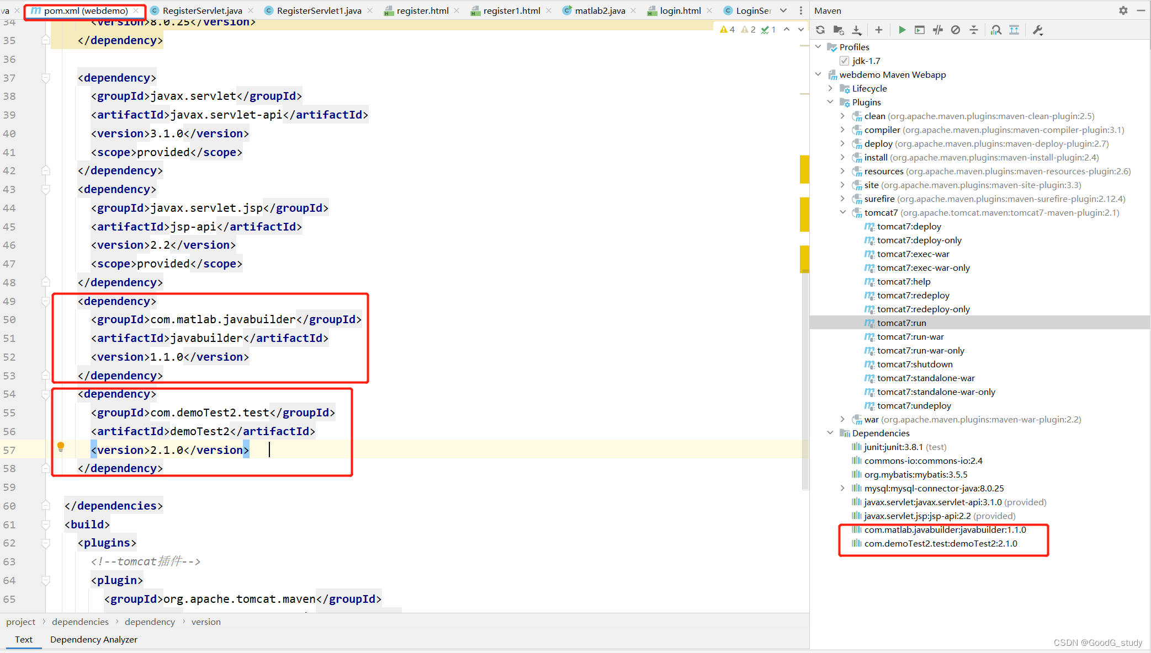
Task: Click Download Sources and Documentation icon
Action: coord(857,30)
